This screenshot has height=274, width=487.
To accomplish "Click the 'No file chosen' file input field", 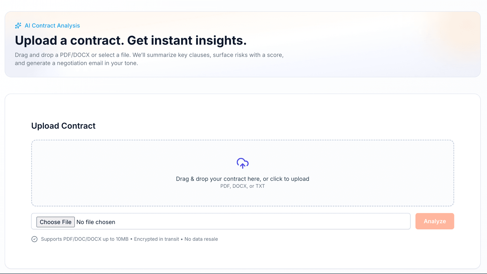I will pos(221,221).
